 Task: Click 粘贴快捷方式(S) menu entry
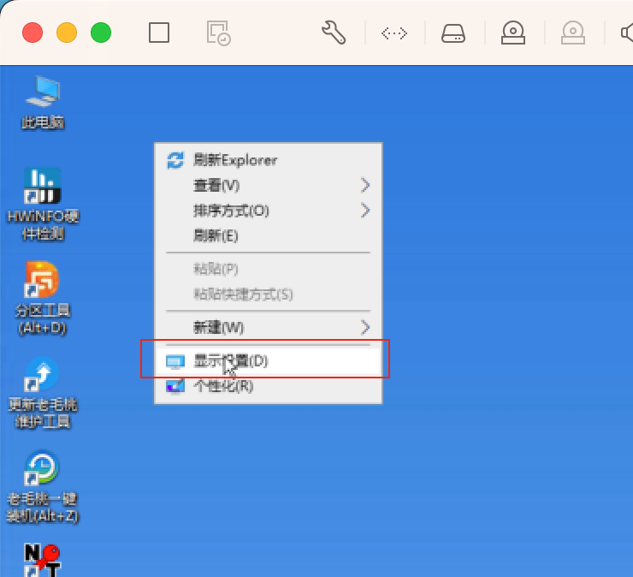tap(269, 294)
